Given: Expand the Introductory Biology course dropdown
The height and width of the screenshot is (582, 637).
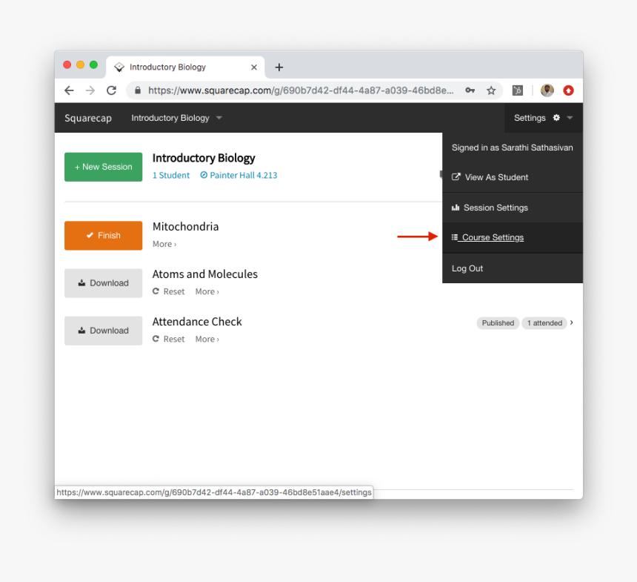Looking at the screenshot, I should point(177,118).
